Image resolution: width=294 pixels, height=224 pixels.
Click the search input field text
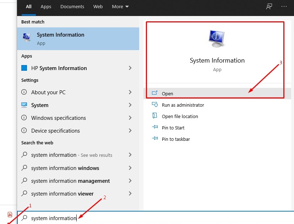tap(54, 218)
